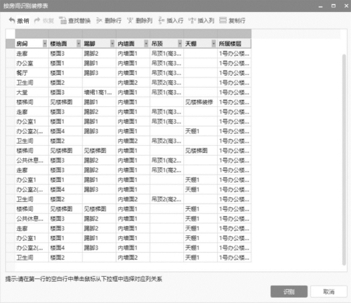Expand the 楼地面 column dropdown arrow

tap(79, 43)
